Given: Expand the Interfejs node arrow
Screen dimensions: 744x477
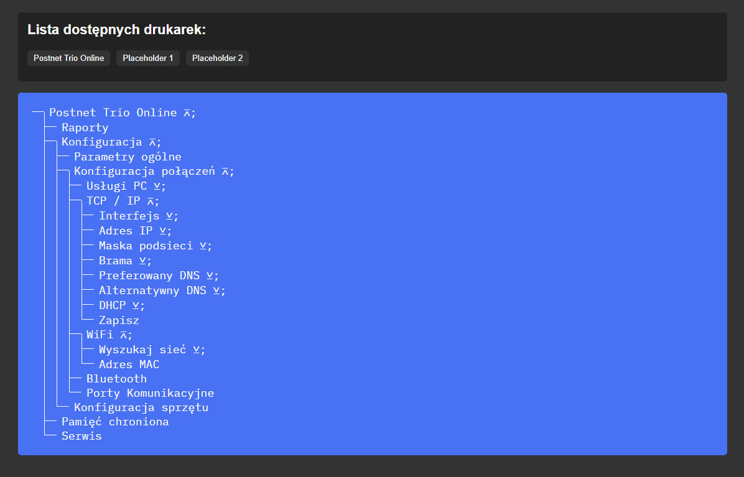Looking at the screenshot, I should [x=169, y=216].
